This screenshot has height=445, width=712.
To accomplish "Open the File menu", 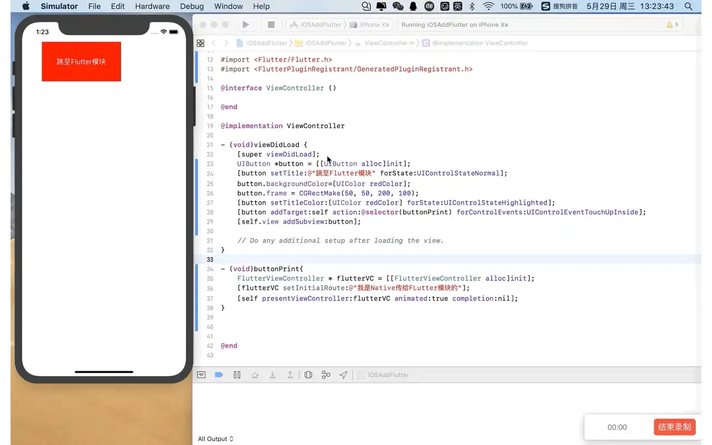I will click(95, 6).
